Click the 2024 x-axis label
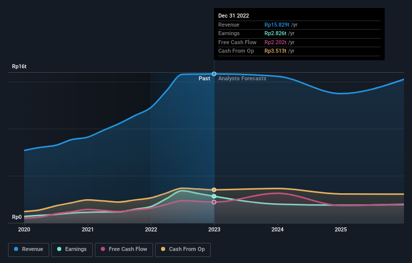This screenshot has height=263, width=412. click(278, 230)
